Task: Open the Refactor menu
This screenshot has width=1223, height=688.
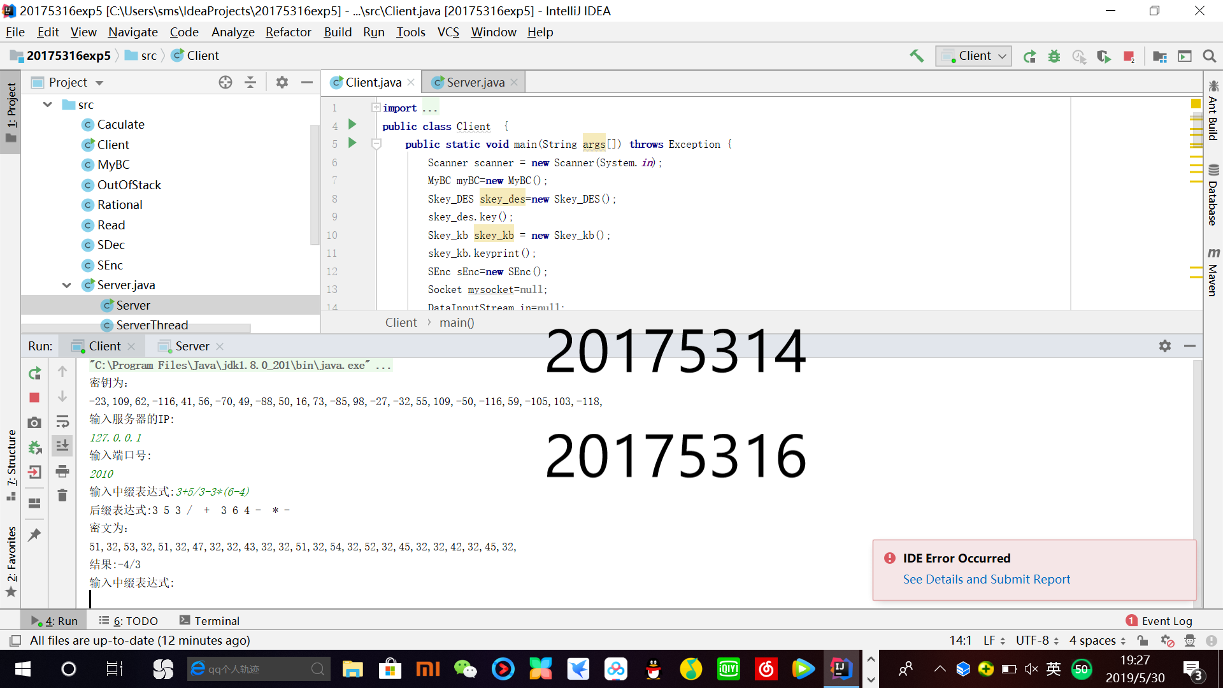Action: (x=288, y=32)
